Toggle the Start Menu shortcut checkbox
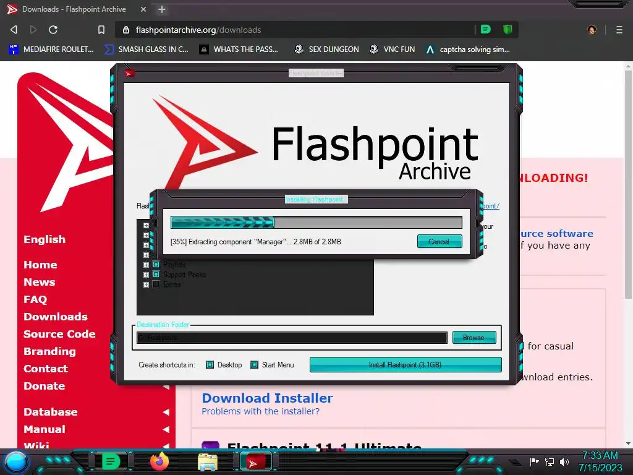The width and height of the screenshot is (633, 475). tap(254, 365)
